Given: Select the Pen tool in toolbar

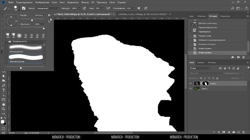Looking at the screenshot, I should (4, 86).
